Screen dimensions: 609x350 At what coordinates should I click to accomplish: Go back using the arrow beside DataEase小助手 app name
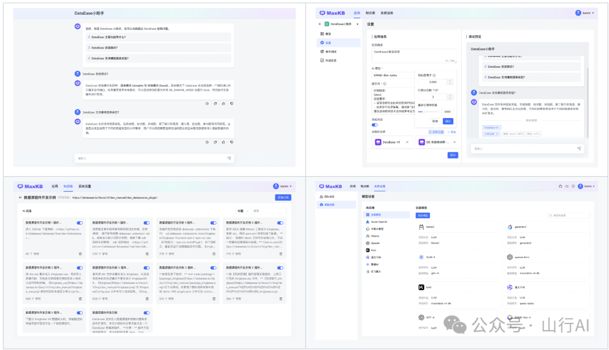pos(320,24)
